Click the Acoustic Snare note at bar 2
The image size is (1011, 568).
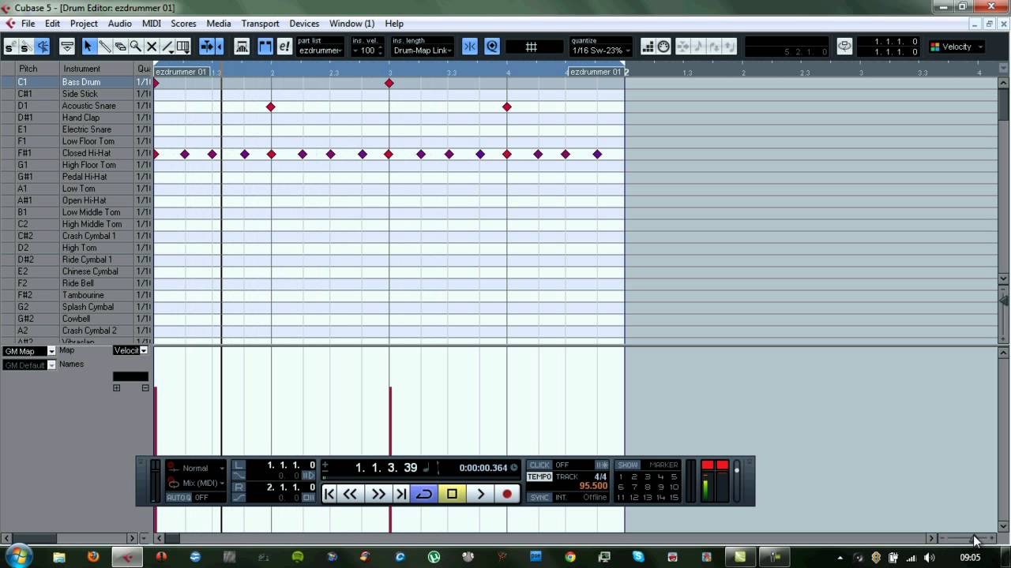point(271,106)
